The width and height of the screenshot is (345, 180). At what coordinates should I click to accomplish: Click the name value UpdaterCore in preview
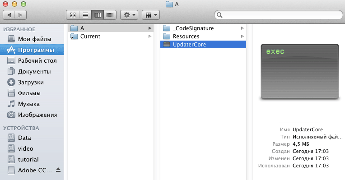point(308,129)
